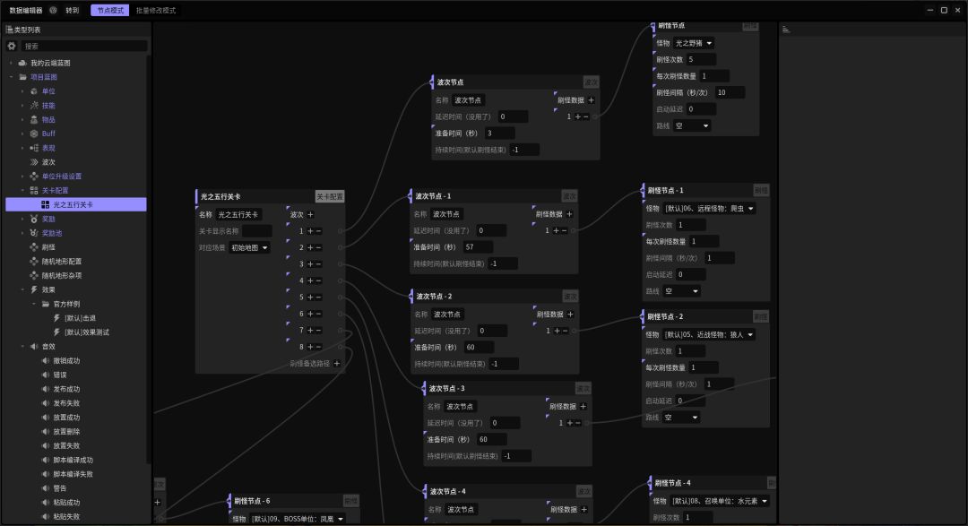Add 刷怪数据 in 波次节点 - 1 node
The height and width of the screenshot is (526, 968).
[x=569, y=213]
